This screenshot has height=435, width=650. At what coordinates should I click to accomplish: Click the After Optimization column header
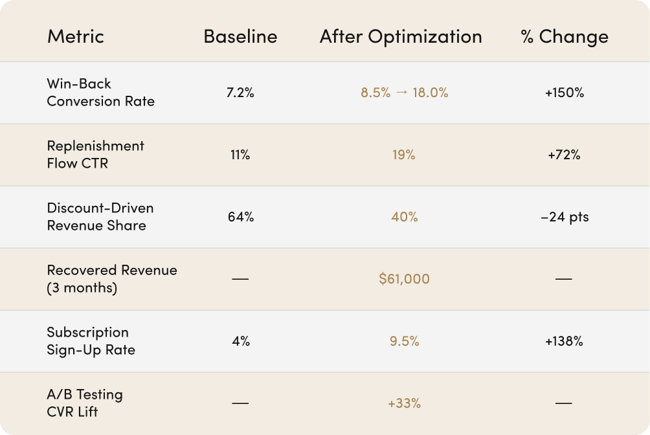point(401,36)
